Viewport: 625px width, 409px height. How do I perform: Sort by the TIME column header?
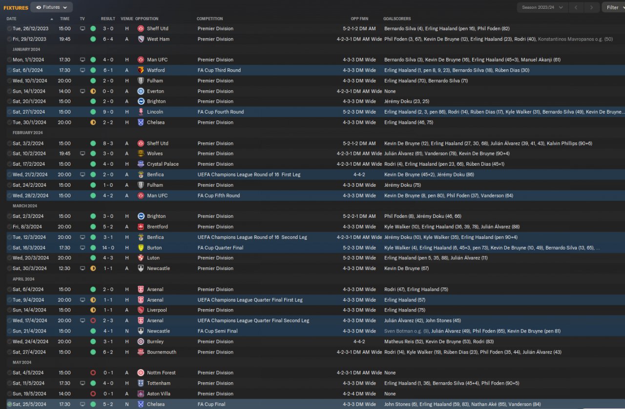coord(64,19)
